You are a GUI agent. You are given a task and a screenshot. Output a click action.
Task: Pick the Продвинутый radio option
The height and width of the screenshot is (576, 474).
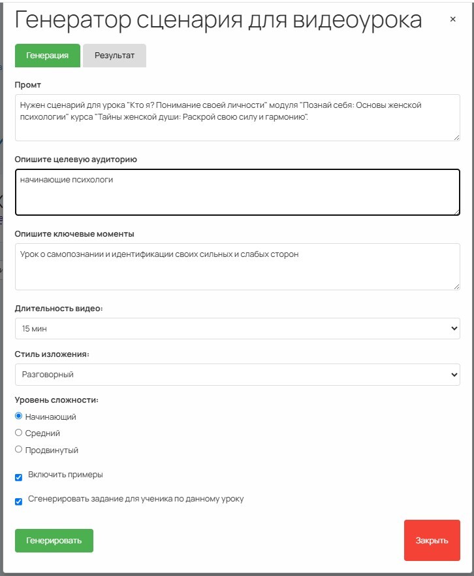point(19,450)
